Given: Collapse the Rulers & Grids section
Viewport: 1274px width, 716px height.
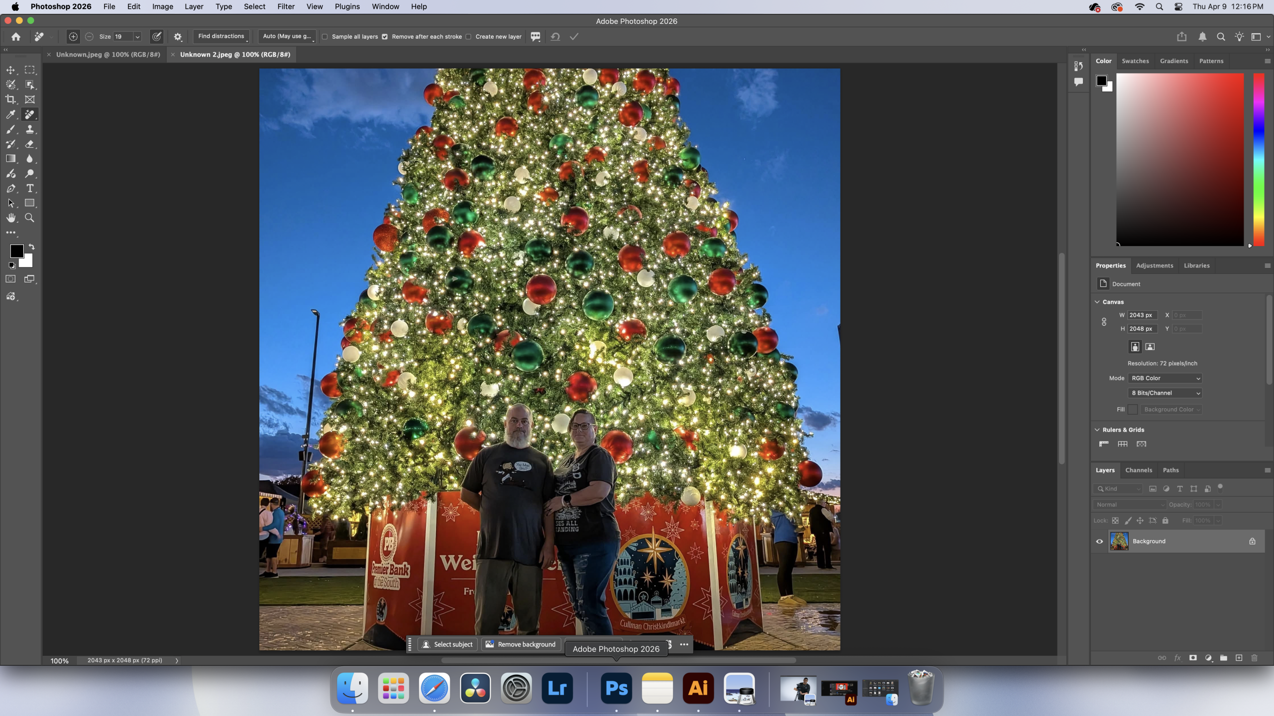Looking at the screenshot, I should coord(1097,430).
